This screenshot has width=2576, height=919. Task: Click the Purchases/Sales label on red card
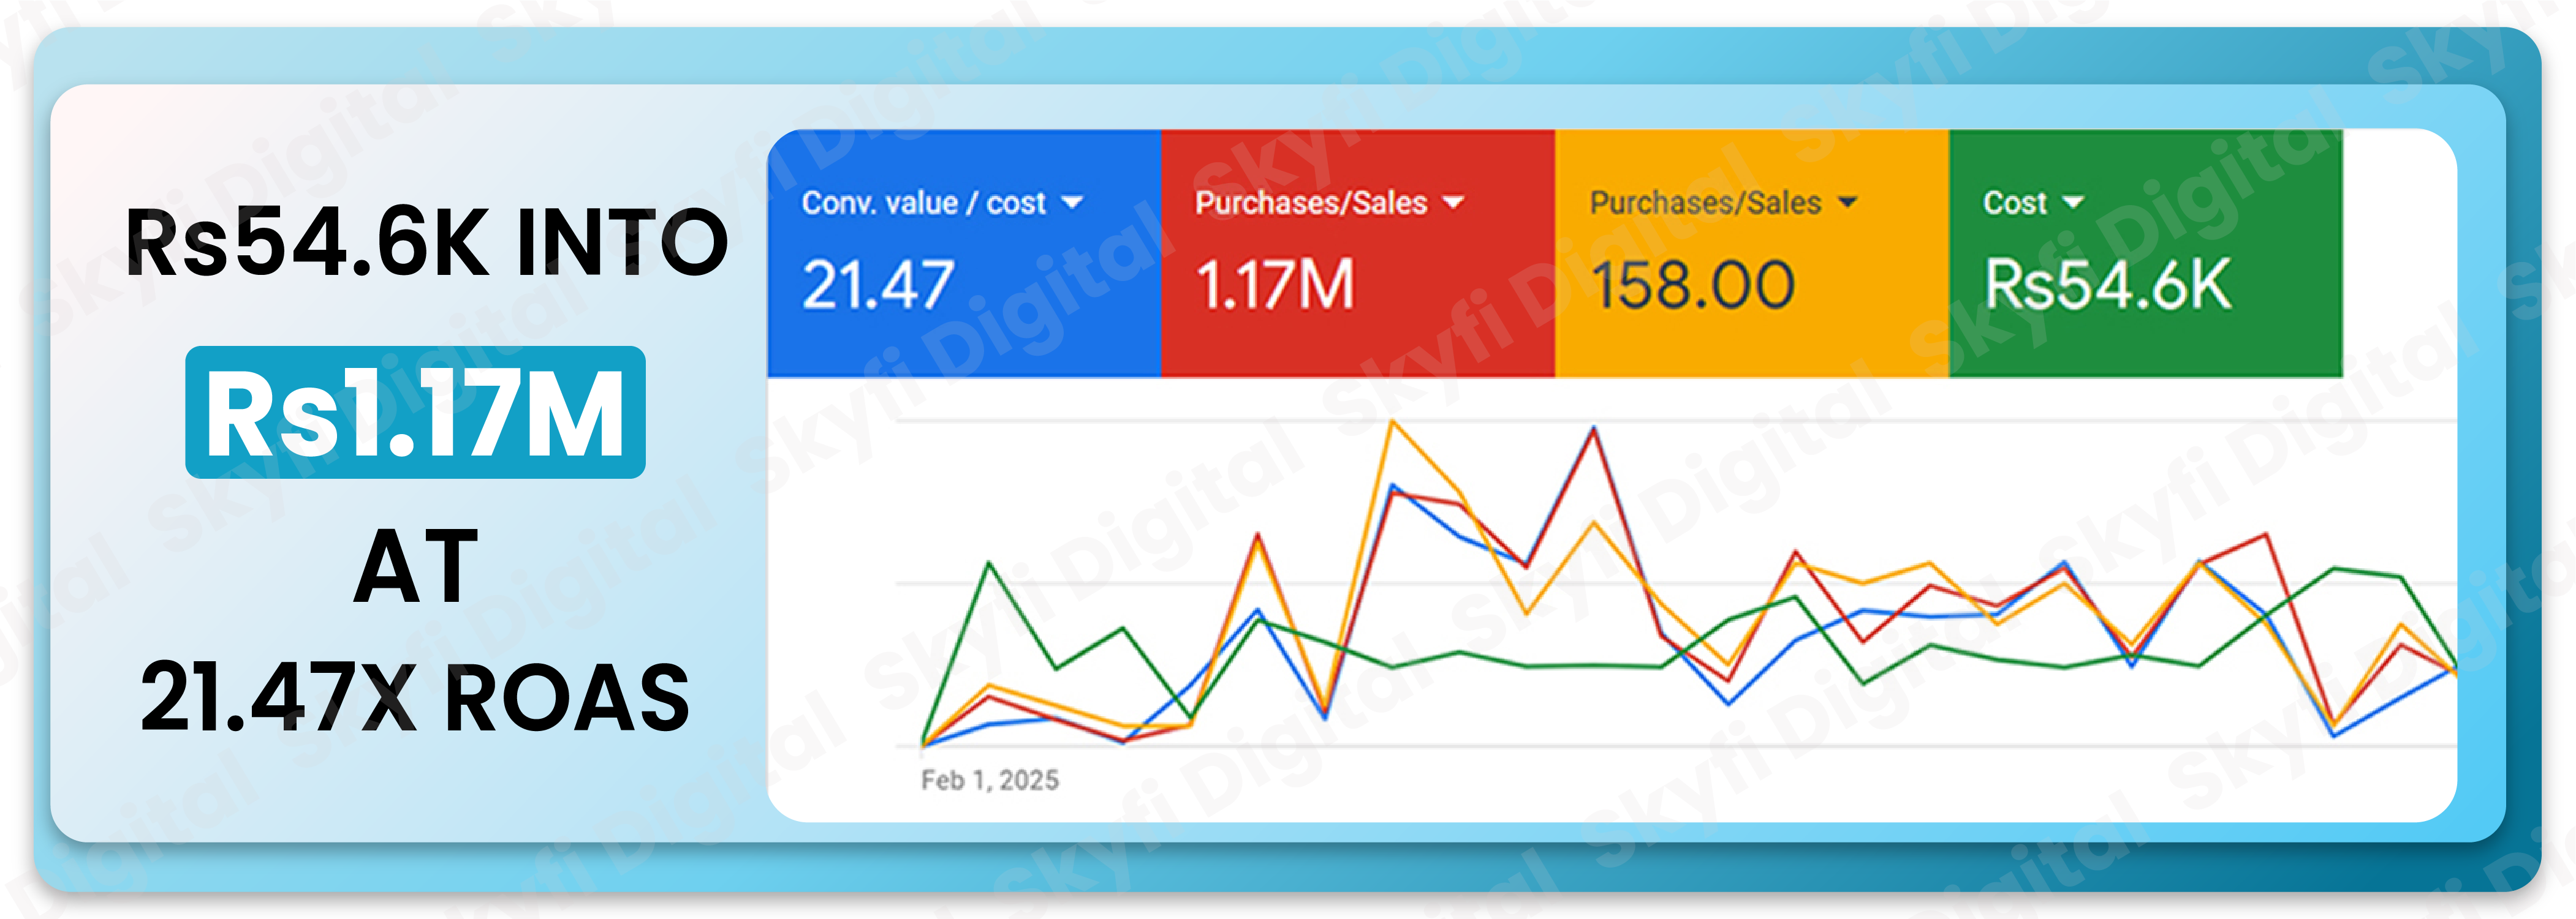[1311, 203]
